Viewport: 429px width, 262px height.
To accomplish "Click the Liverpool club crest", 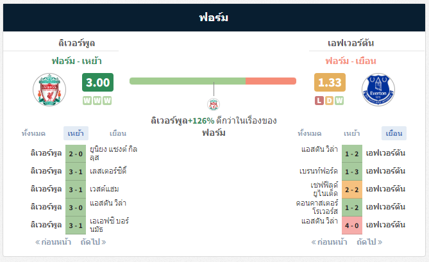I will point(49,90).
